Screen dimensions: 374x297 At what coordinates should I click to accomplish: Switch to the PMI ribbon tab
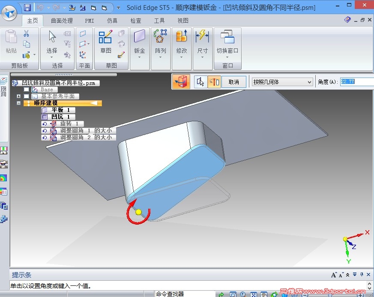tap(90, 21)
